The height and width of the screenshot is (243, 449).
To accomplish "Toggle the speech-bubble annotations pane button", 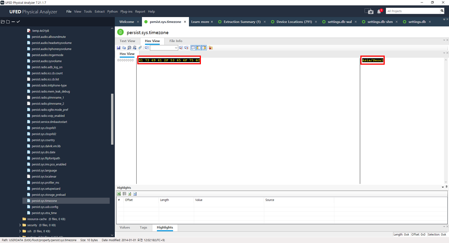I will point(193,48).
